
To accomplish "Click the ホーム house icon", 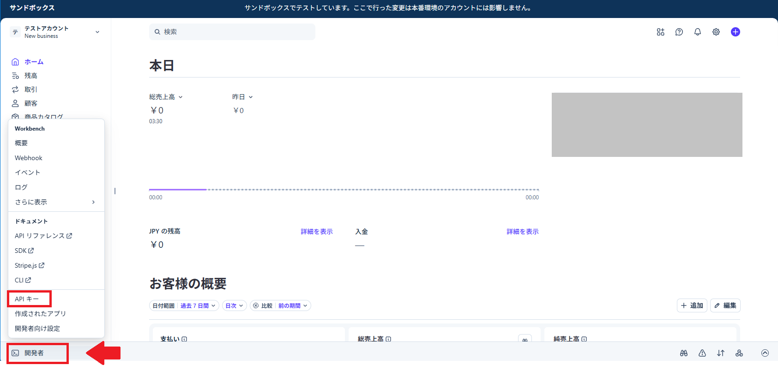I will point(15,62).
